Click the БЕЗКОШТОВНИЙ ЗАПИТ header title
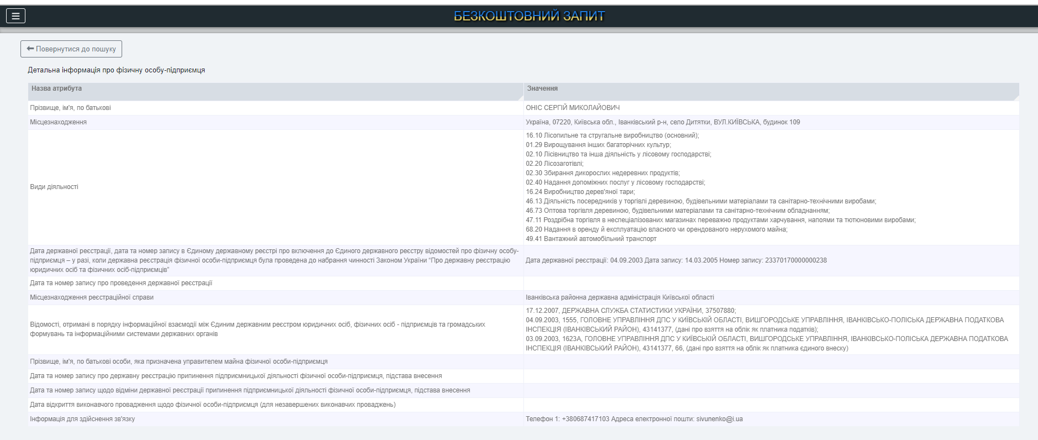The height and width of the screenshot is (440, 1038). 529,16
